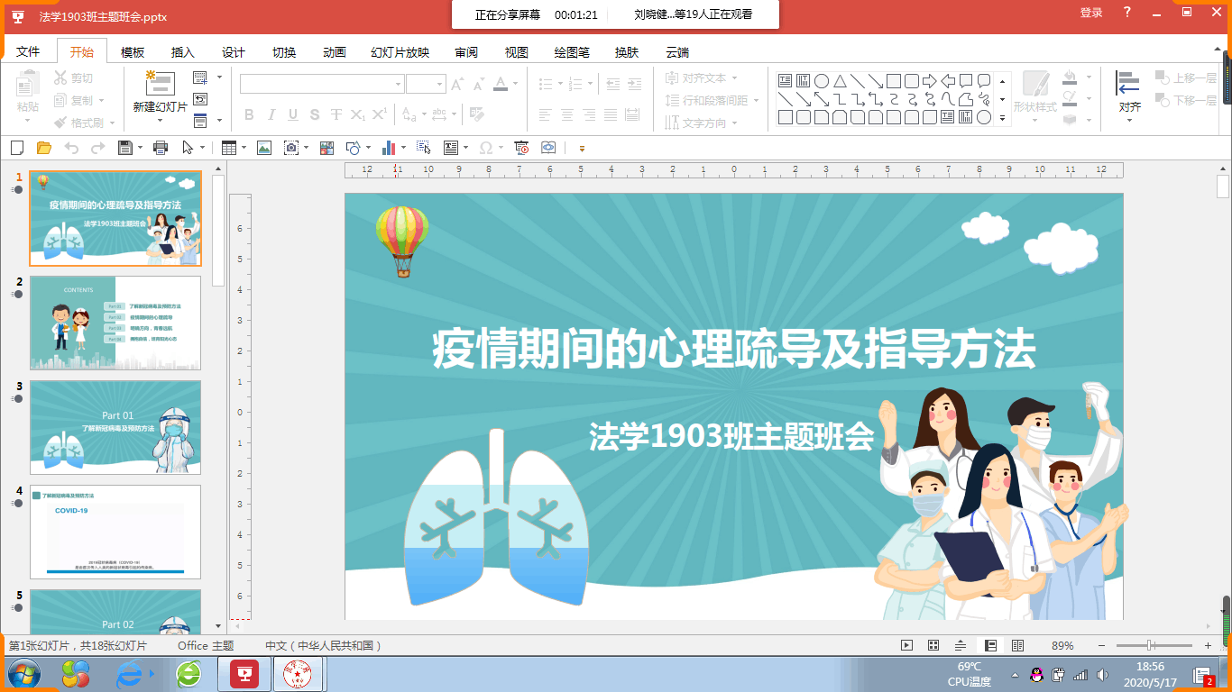Choose the left block arrow shape
This screenshot has height=692, width=1232.
(948, 81)
